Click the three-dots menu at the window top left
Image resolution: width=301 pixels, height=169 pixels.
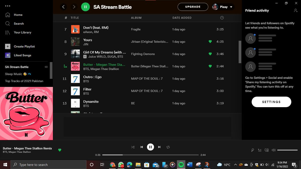coord(8,6)
